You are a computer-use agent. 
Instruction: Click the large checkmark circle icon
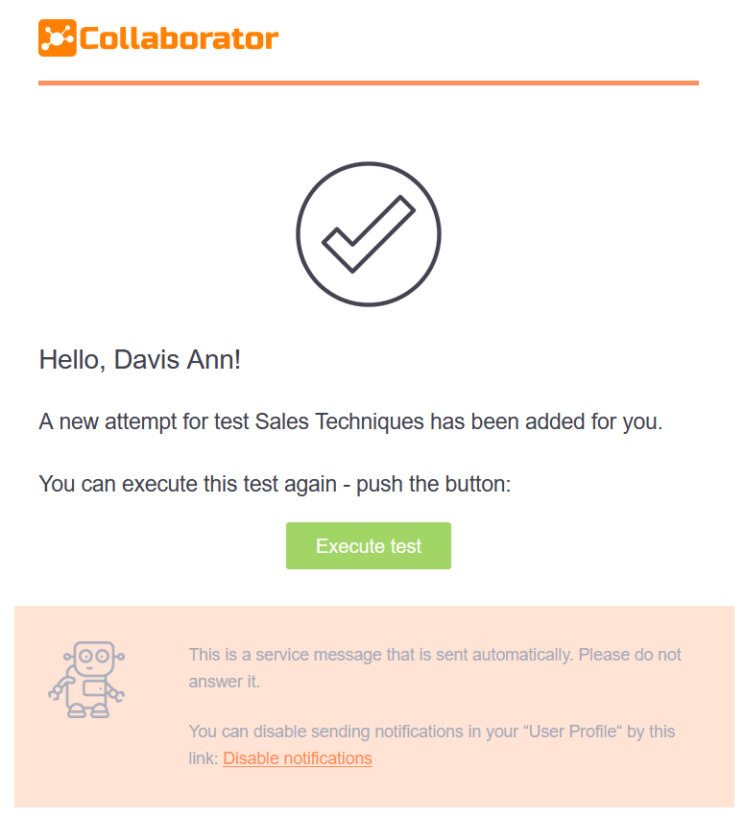[x=369, y=235]
